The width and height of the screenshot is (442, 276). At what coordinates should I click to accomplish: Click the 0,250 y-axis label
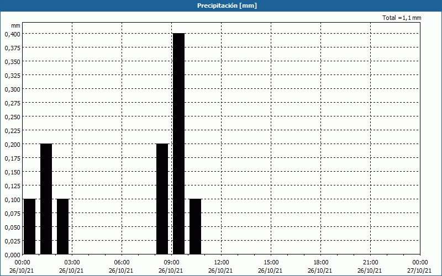click(13, 117)
